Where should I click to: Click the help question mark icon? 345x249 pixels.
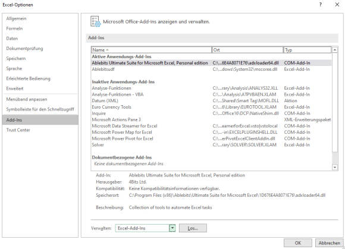pyautogui.click(x=321, y=5)
